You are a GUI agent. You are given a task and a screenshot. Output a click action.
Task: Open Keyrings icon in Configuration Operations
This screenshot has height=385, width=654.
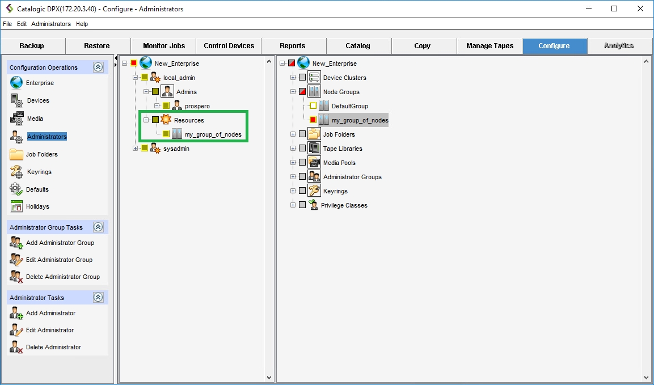click(x=16, y=172)
